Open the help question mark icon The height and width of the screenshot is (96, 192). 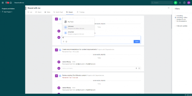184,3
